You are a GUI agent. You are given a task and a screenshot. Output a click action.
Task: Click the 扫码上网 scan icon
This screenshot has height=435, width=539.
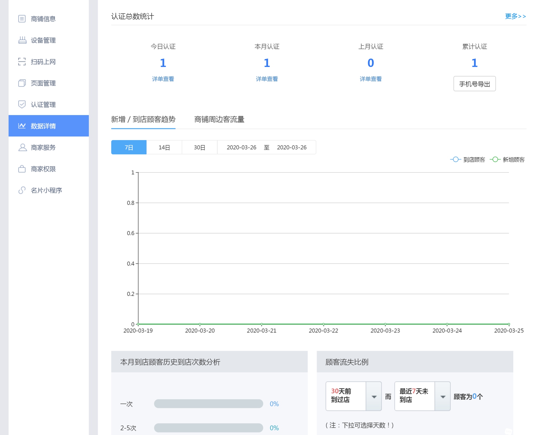[x=22, y=62]
